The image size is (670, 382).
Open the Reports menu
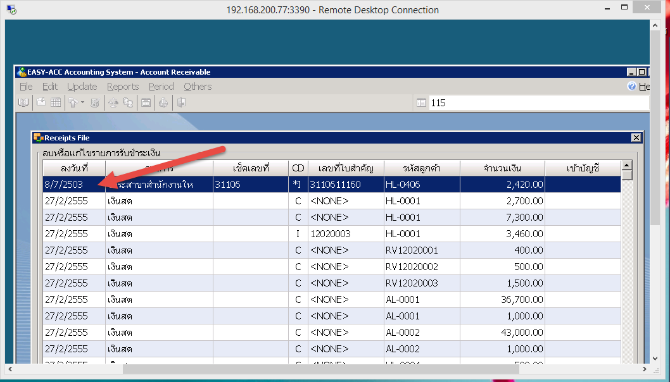coord(123,87)
